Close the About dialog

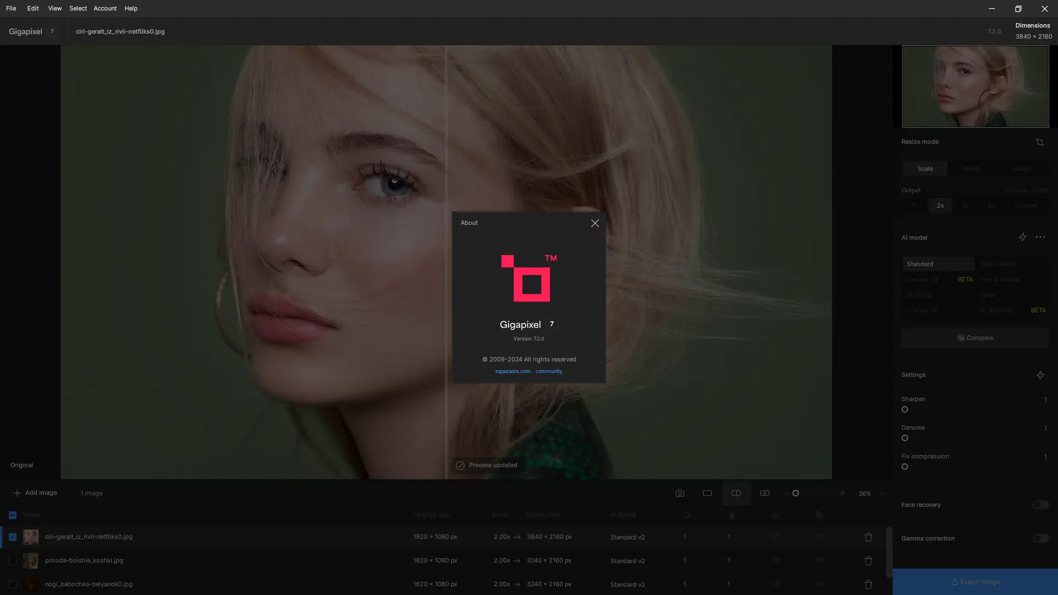(595, 223)
